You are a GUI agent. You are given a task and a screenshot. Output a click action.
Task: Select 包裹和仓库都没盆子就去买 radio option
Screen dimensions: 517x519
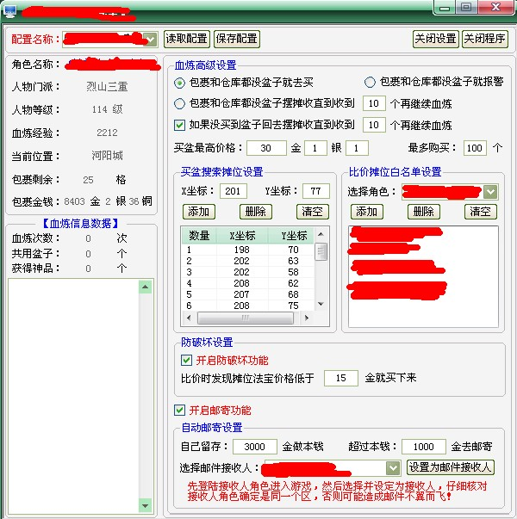pyautogui.click(x=180, y=83)
